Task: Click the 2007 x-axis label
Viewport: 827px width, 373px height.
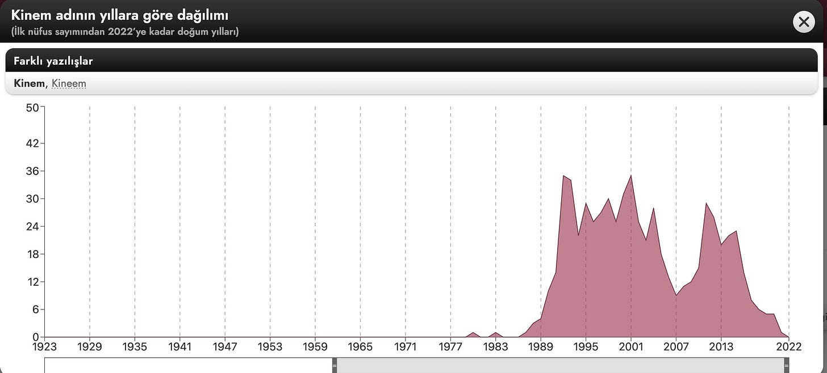Action: coord(676,346)
